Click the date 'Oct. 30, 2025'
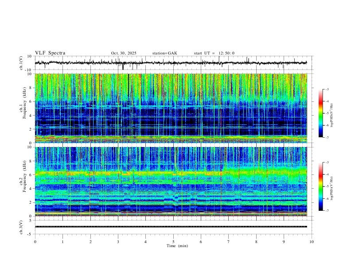The width and height of the screenshot is (351, 271). 124,53
